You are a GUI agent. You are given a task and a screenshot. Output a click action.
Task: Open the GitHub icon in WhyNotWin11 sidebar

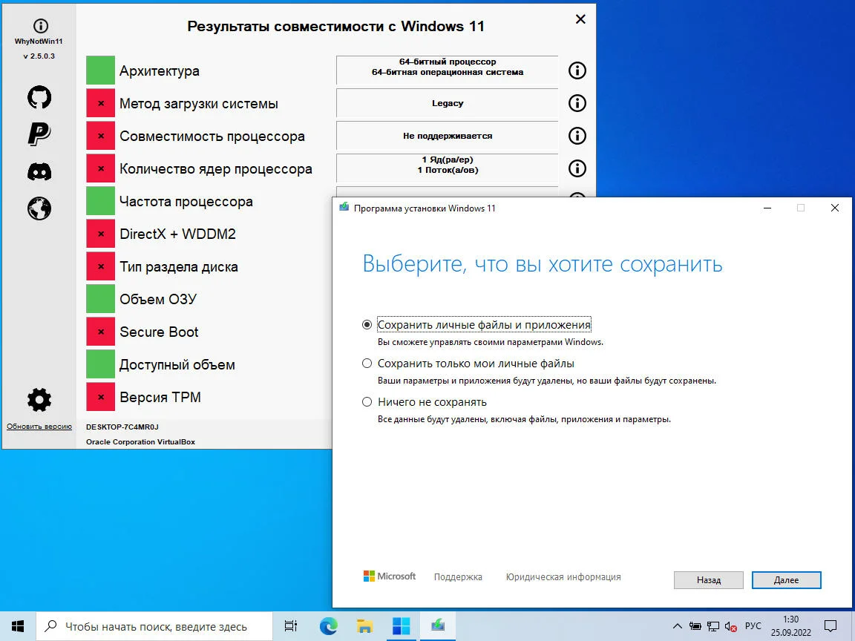[39, 98]
